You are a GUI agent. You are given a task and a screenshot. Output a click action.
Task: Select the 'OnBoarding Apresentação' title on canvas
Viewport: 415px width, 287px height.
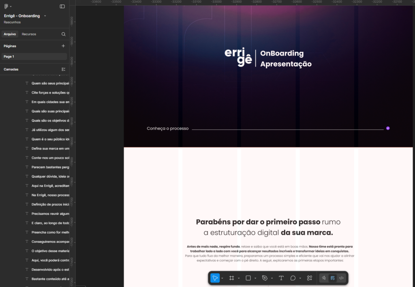pos(286,58)
